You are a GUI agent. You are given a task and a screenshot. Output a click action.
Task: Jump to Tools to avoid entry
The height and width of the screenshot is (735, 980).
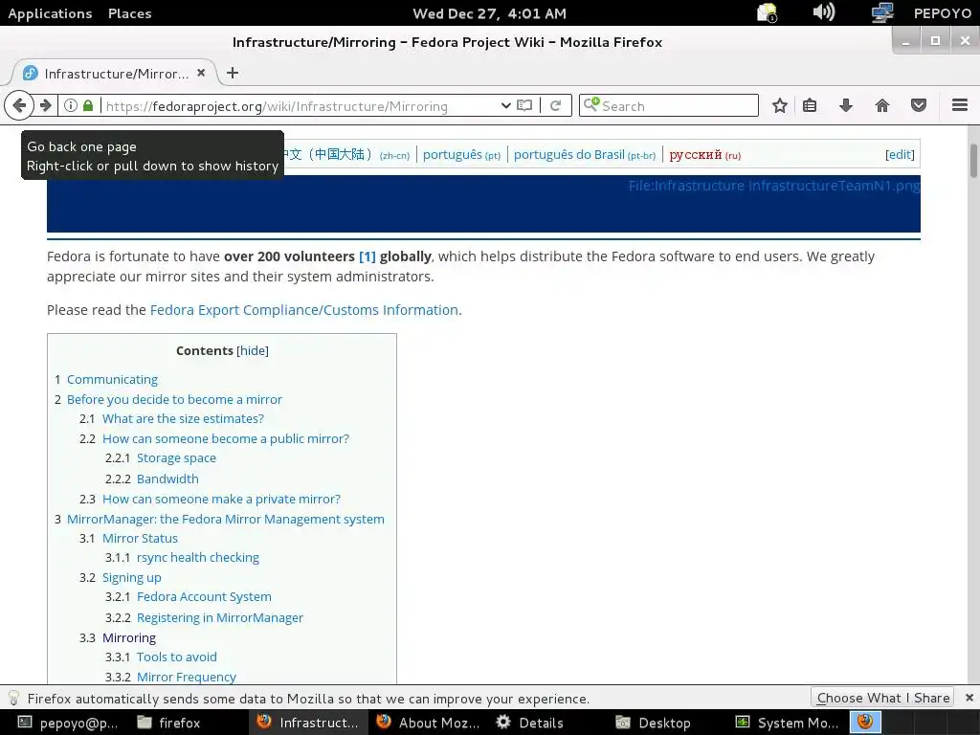click(177, 657)
